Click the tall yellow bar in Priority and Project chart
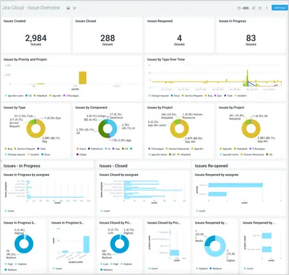This screenshot has height=275, width=289. click(x=82, y=78)
